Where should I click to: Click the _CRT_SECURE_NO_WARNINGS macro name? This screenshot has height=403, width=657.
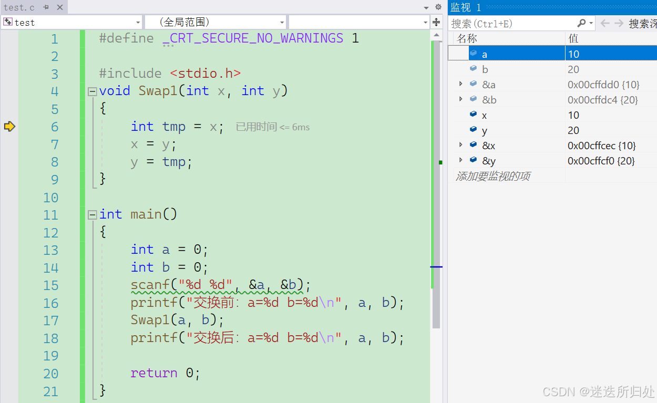pyautogui.click(x=253, y=38)
